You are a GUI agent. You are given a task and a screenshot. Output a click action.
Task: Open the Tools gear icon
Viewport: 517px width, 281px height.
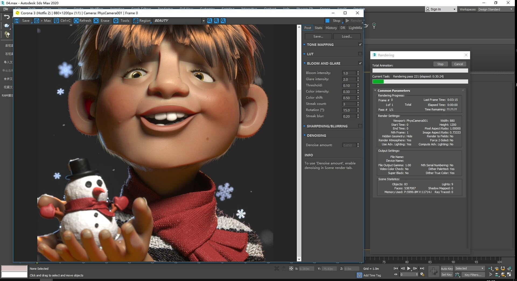pos(116,21)
